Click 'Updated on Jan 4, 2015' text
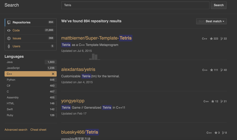237x140 pixels. pos(77,82)
